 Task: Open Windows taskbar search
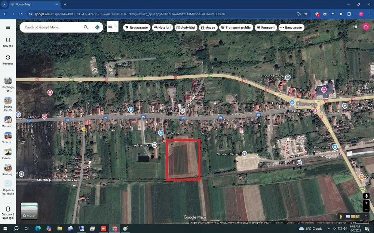[16, 229]
